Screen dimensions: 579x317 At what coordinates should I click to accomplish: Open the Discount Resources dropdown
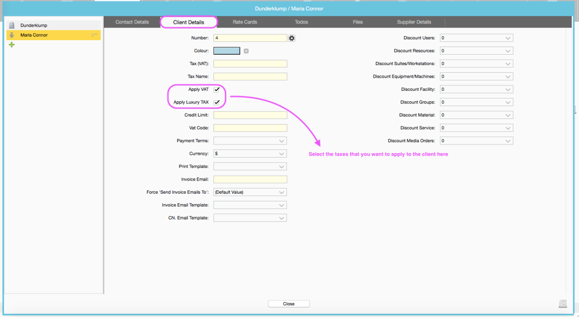477,51
